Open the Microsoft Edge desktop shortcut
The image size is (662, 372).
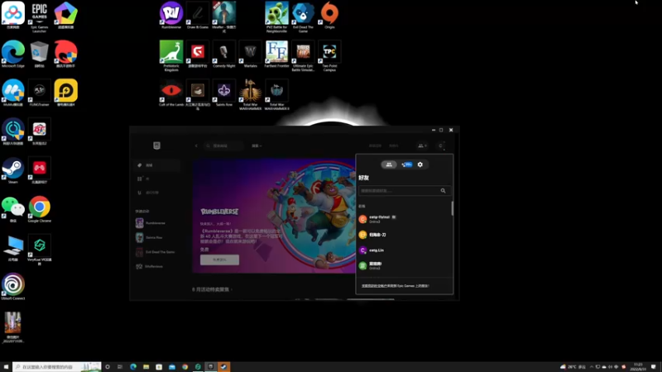(13, 54)
